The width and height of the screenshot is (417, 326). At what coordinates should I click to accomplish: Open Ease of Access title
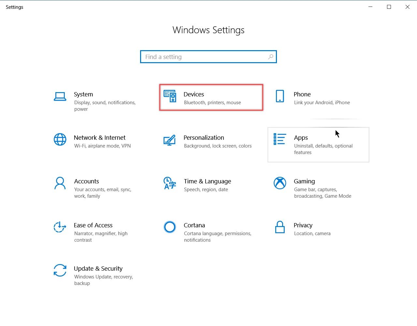(93, 225)
